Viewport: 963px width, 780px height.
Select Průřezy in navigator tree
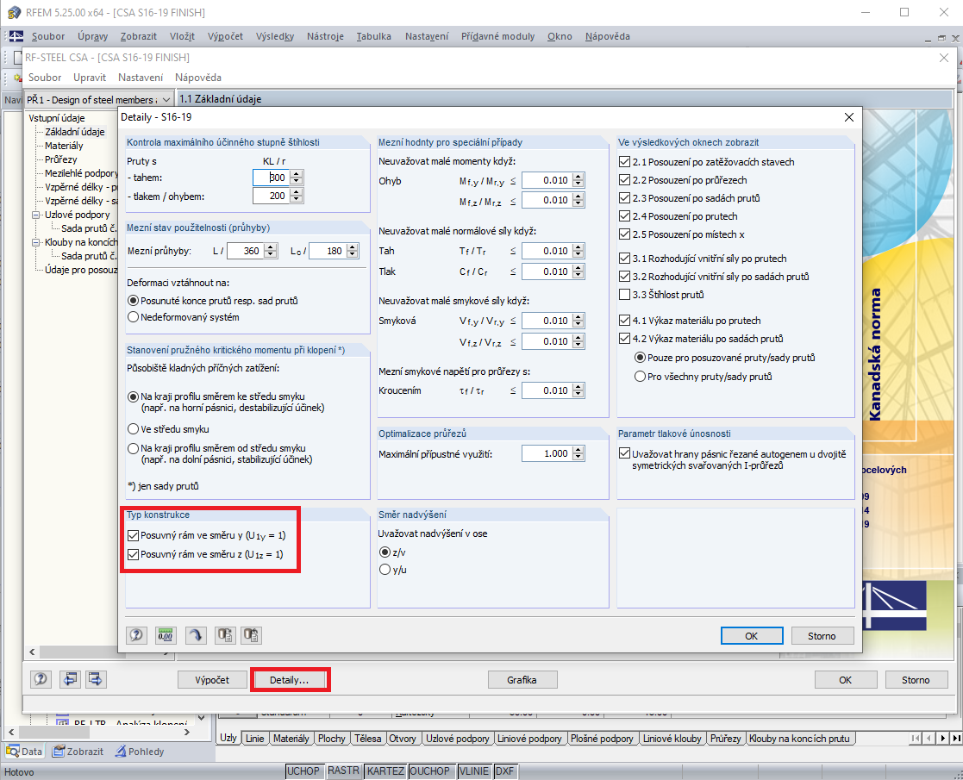(x=61, y=159)
